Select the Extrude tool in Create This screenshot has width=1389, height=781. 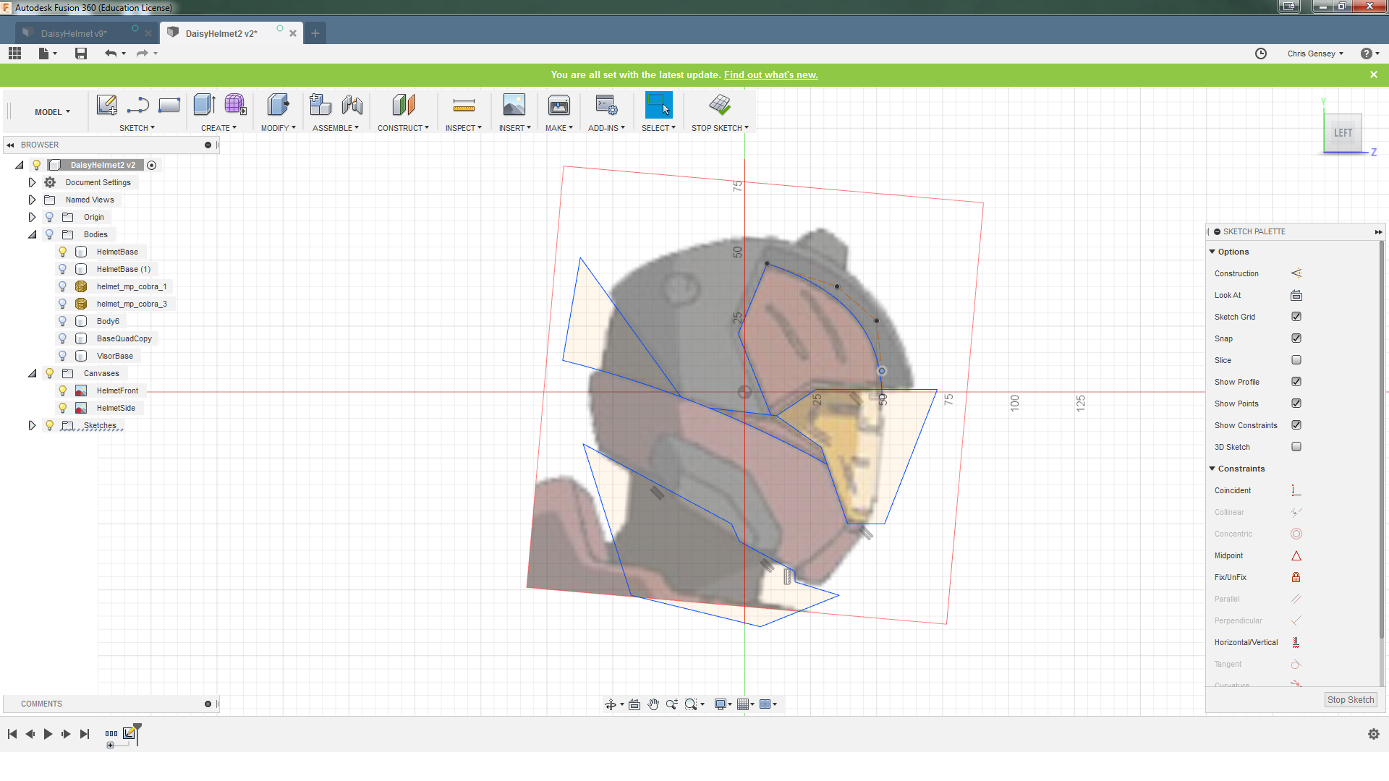[204, 106]
